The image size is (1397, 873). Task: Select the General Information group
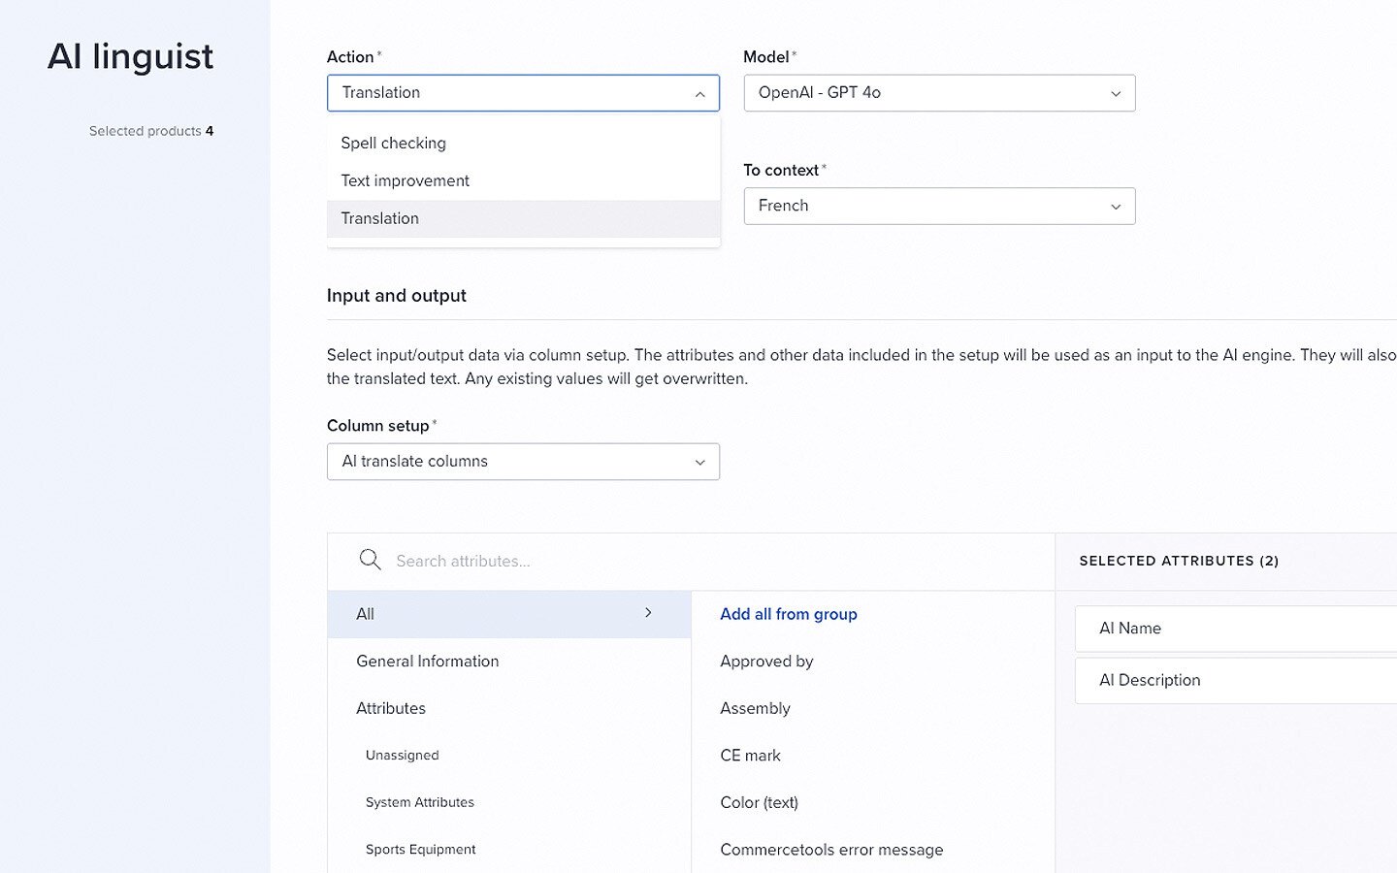point(428,661)
